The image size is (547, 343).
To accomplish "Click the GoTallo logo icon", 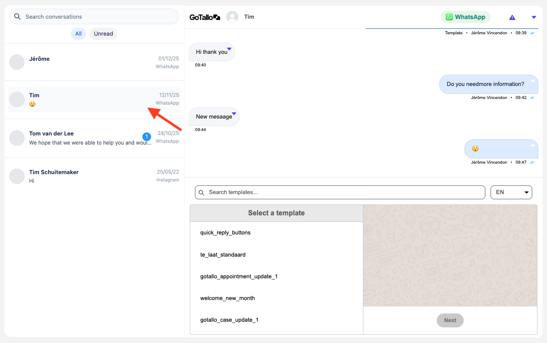I will click(x=205, y=17).
